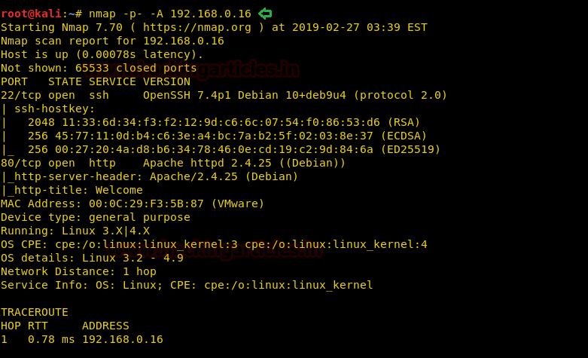Click the typed nmap -p- -A command
Image resolution: width=588 pixels, height=358 pixels.
click(170, 14)
